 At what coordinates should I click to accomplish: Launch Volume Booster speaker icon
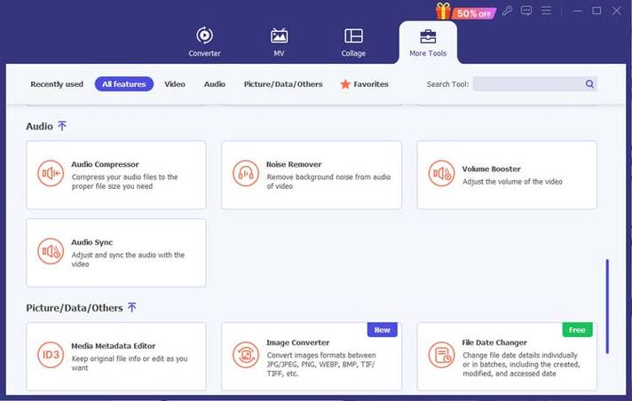441,173
